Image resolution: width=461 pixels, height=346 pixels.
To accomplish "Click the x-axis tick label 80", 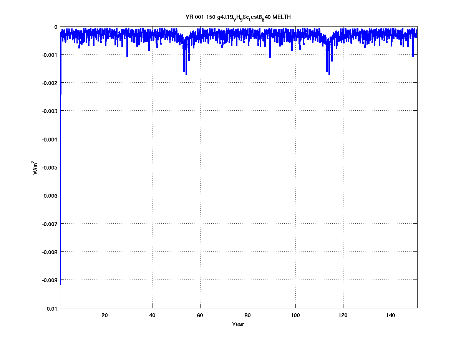I will (248, 315).
